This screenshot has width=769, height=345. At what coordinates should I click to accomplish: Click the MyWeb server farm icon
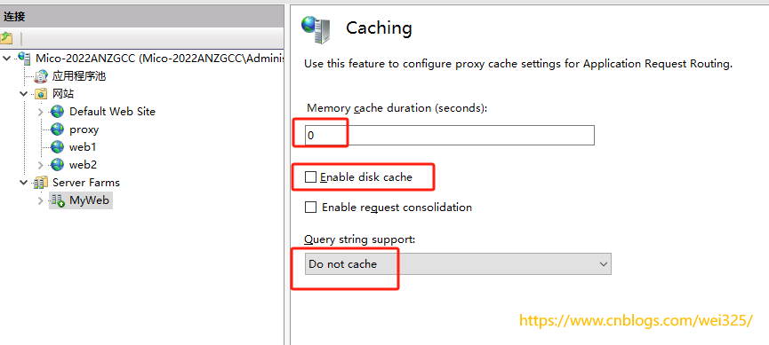(x=58, y=200)
